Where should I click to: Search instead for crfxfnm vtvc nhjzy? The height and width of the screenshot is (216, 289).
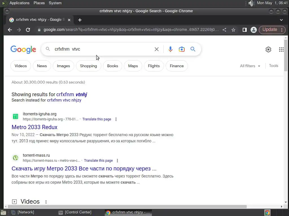[x=64, y=100]
